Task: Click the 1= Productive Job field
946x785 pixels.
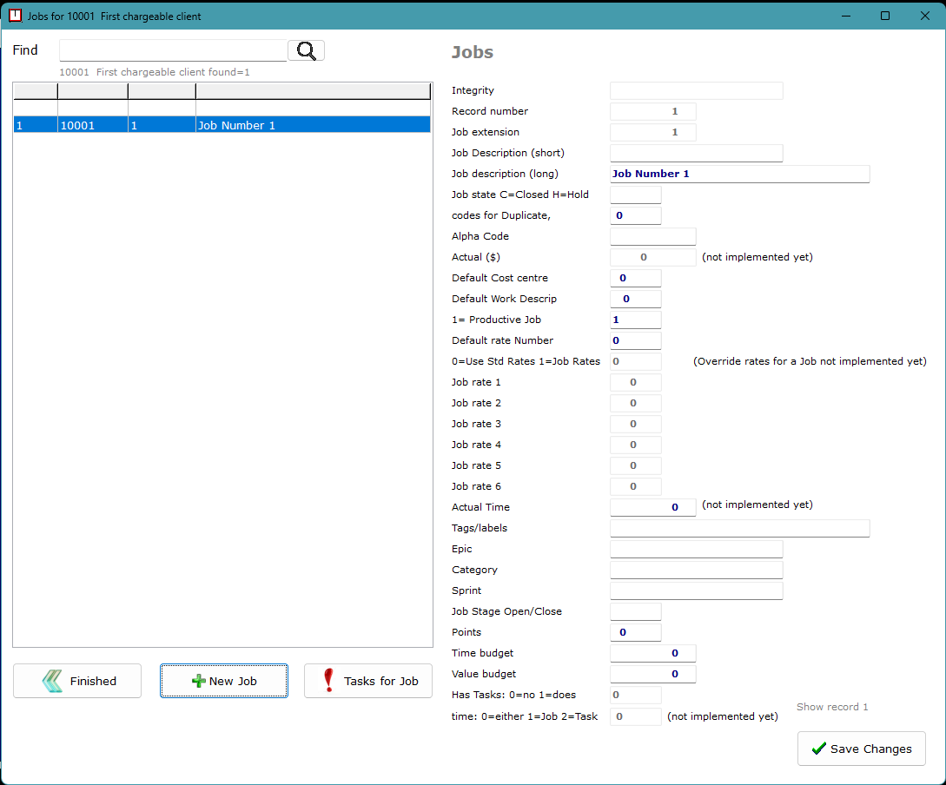Action: [x=635, y=320]
